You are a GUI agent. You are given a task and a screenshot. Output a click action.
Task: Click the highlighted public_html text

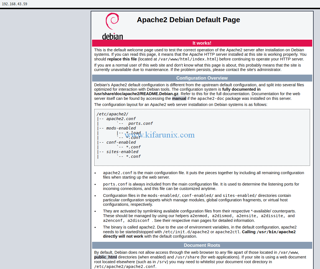click(x=105, y=257)
